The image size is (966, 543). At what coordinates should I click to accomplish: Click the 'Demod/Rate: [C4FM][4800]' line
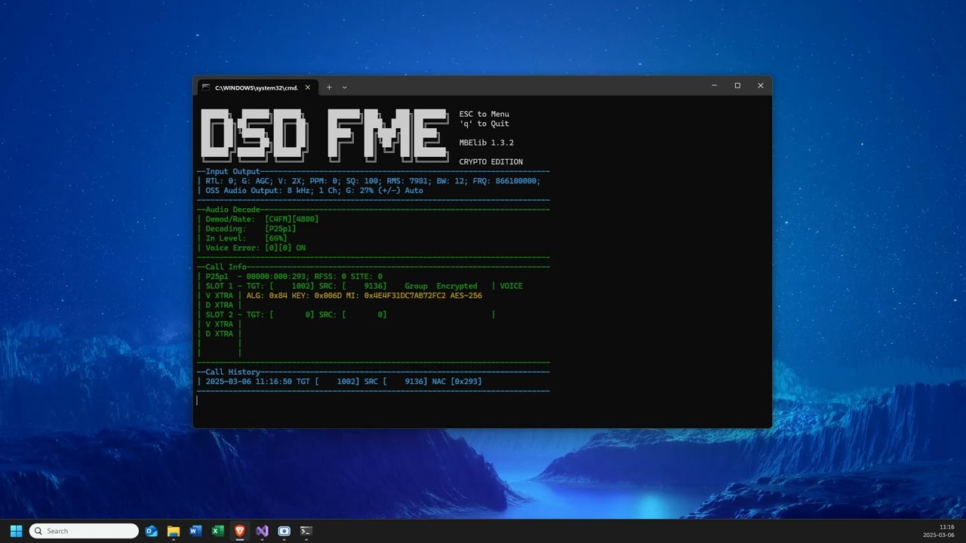pos(263,219)
